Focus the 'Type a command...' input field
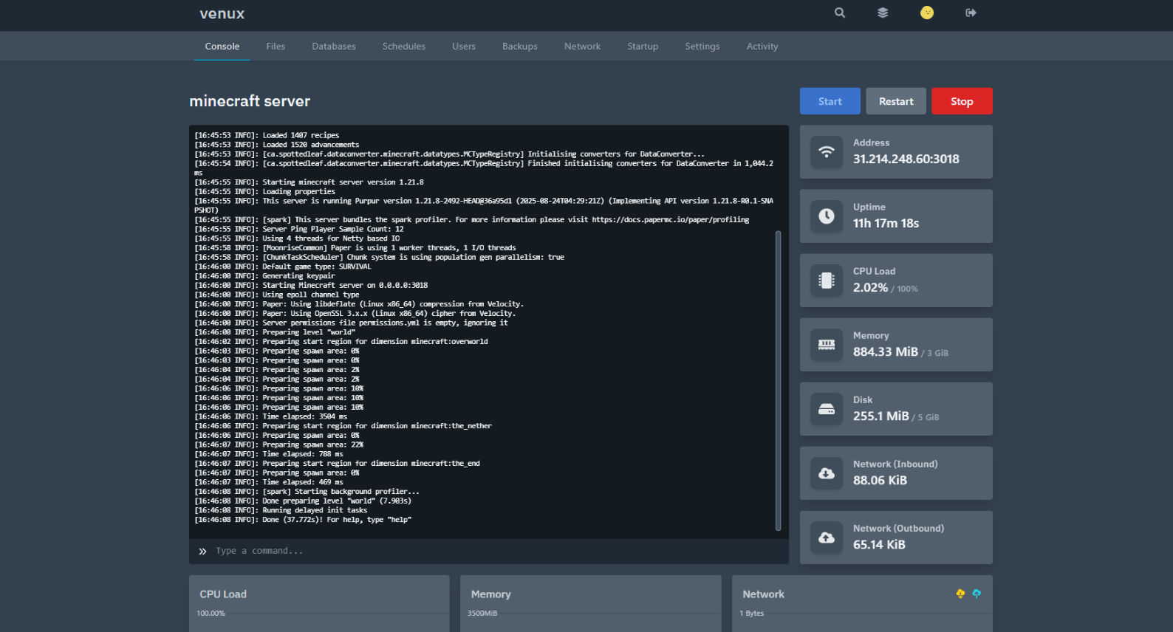The width and height of the screenshot is (1173, 632). click(x=488, y=552)
